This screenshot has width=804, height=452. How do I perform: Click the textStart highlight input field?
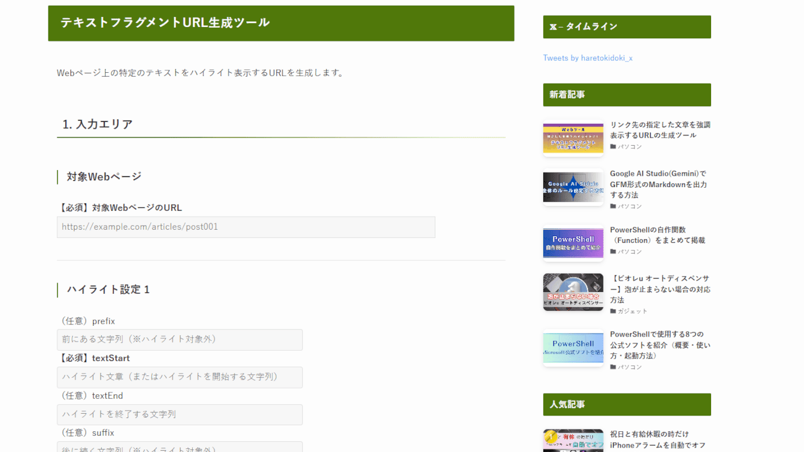pos(180,377)
